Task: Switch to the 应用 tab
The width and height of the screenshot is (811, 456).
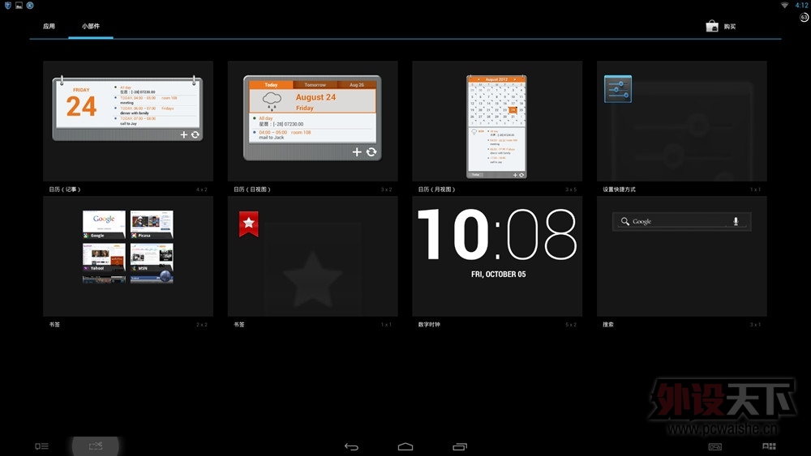Action: coord(49,27)
